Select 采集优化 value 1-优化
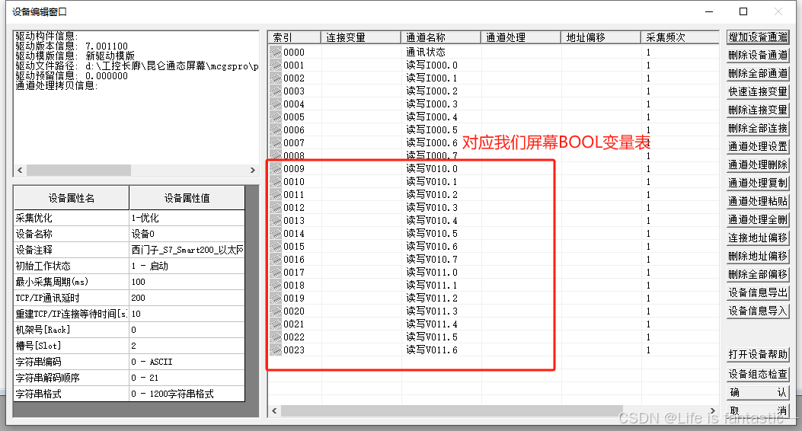 pos(187,218)
